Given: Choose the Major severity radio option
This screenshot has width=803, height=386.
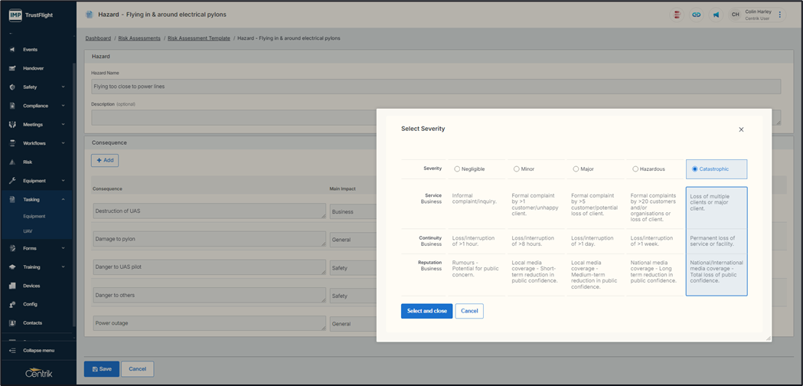Looking at the screenshot, I should (x=576, y=168).
